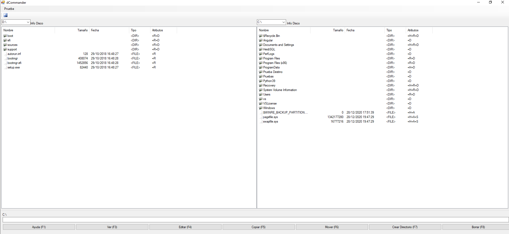This screenshot has height=234, width=509.
Task: Click the command line input field
Action: [x=255, y=220]
